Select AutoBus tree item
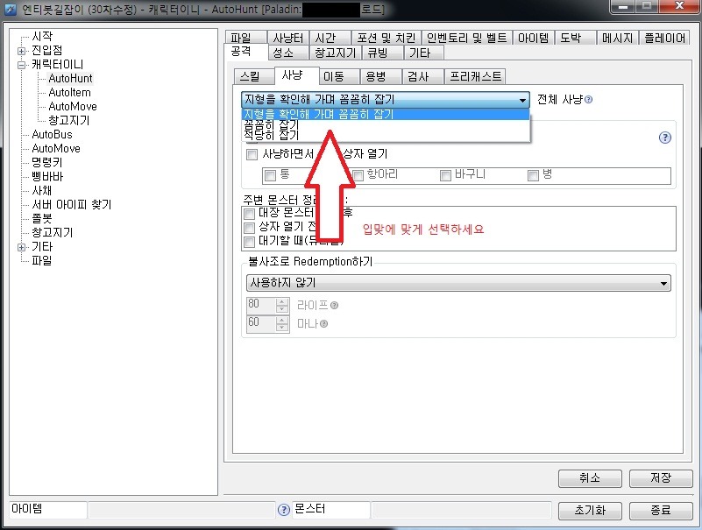The image size is (702, 530). pos(52,135)
